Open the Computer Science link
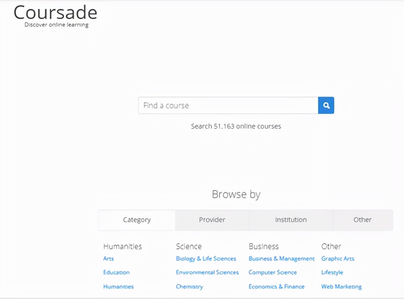Image resolution: width=404 pixels, height=299 pixels. (x=273, y=272)
